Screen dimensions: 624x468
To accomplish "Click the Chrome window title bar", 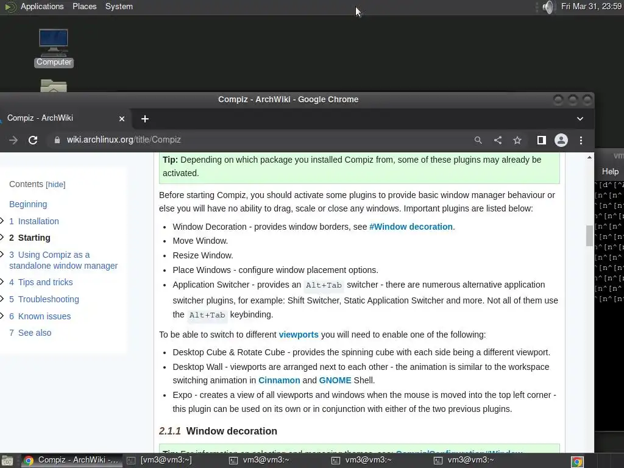I will pos(288,99).
